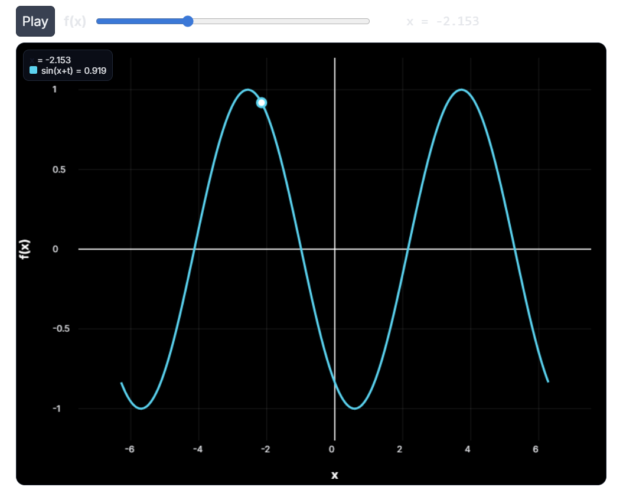Viewport: 623px width, 490px height.
Task: Click the 0 tick label on the x axis
Action: tap(331, 449)
